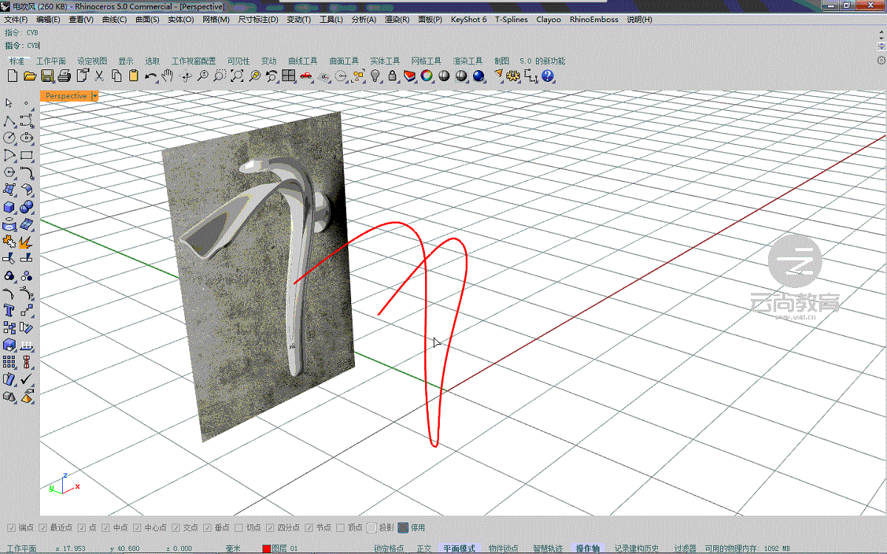Open 文件(F) menu
The width and height of the screenshot is (887, 554).
coord(16,19)
